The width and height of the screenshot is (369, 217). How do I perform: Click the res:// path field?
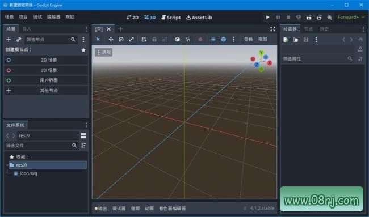click(x=48, y=135)
